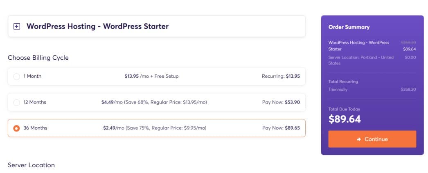Click the 12 Months billing label
428x173 pixels.
click(x=35, y=102)
